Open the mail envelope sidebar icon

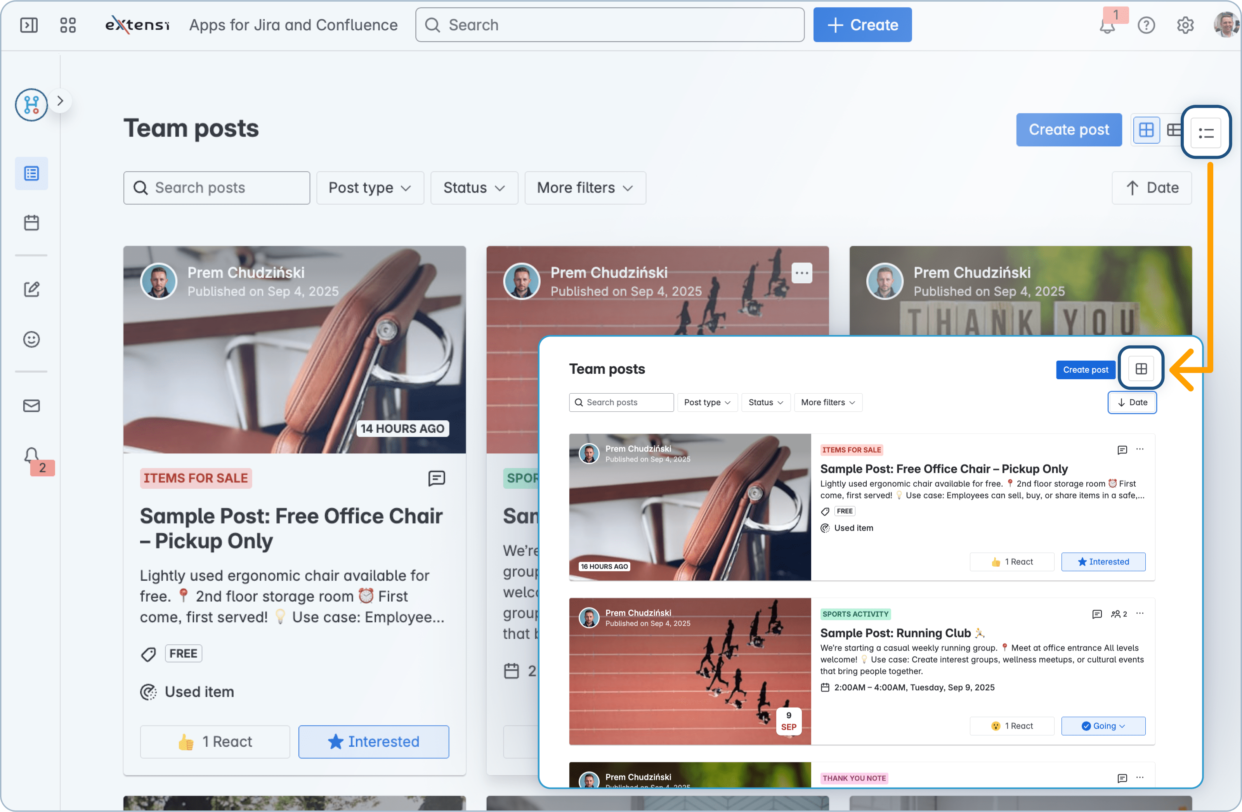[31, 406]
